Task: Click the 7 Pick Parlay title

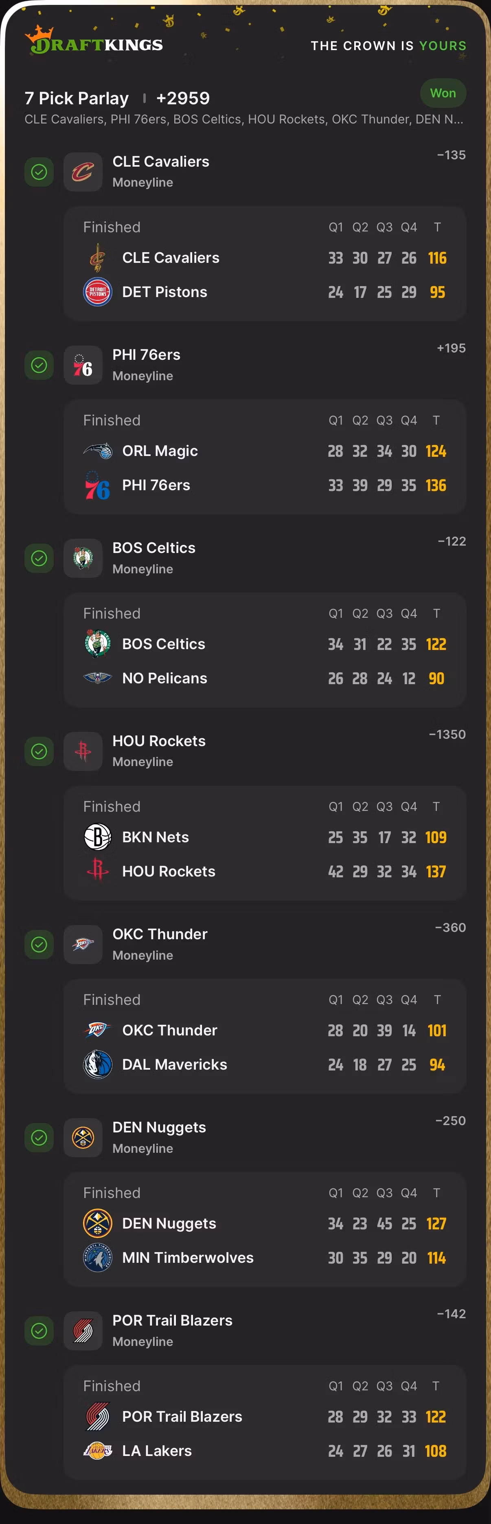Action: click(x=77, y=98)
